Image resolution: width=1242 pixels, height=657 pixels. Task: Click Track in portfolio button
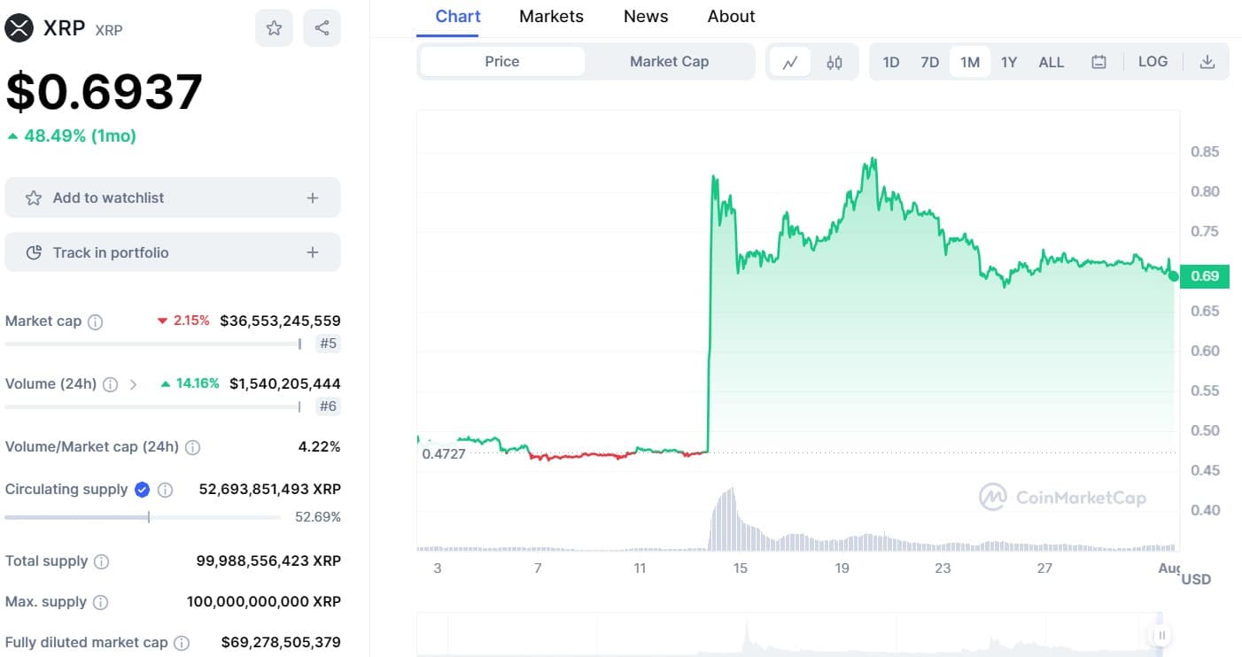pyautogui.click(x=173, y=252)
